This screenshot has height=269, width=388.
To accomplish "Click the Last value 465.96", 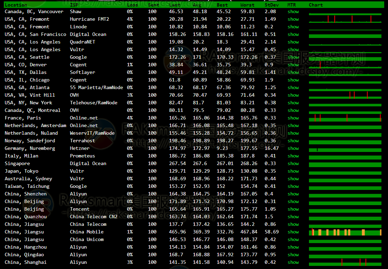I will (x=177, y=232).
